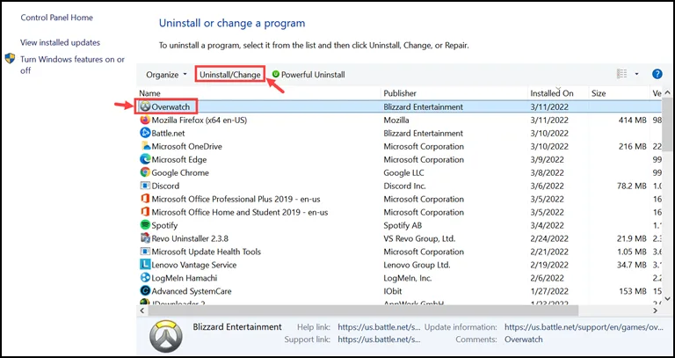675x358 pixels.
Task: Open help with the blue question mark
Action: (657, 74)
